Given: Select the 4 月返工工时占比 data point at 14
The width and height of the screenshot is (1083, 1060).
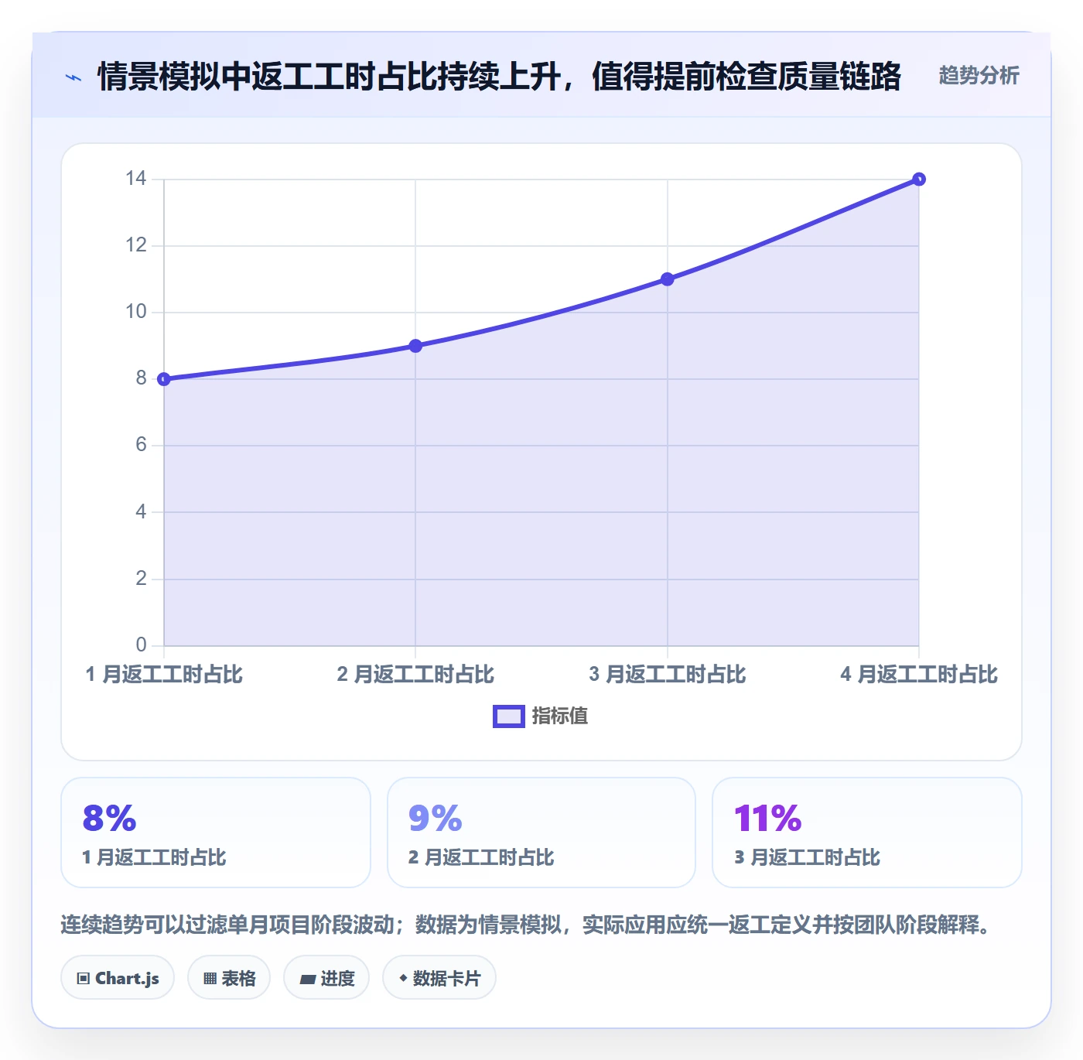Looking at the screenshot, I should point(919,180).
